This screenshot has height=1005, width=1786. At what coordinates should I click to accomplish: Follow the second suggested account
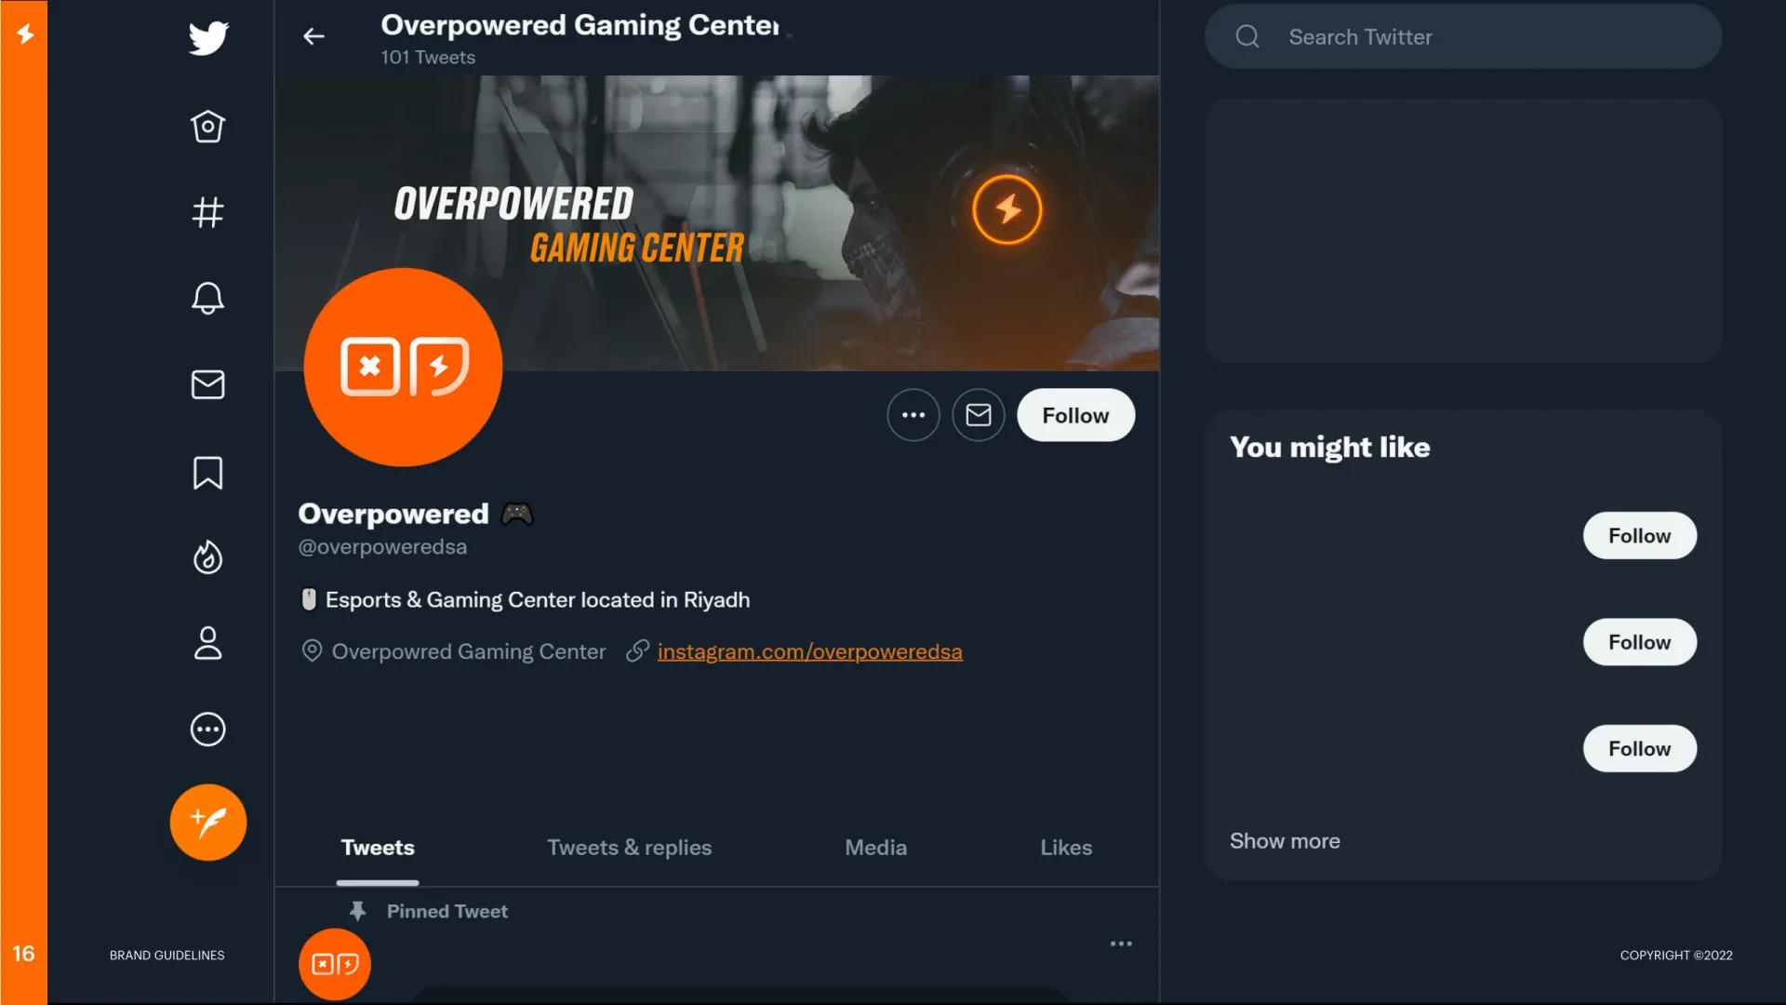1639,642
